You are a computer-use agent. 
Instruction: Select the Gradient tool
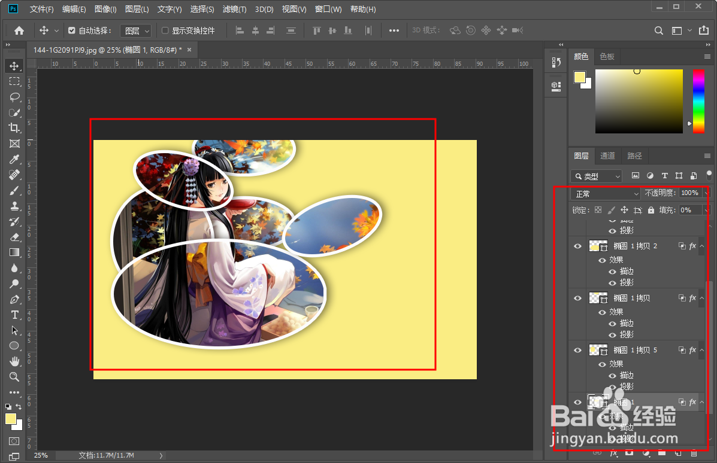point(14,252)
